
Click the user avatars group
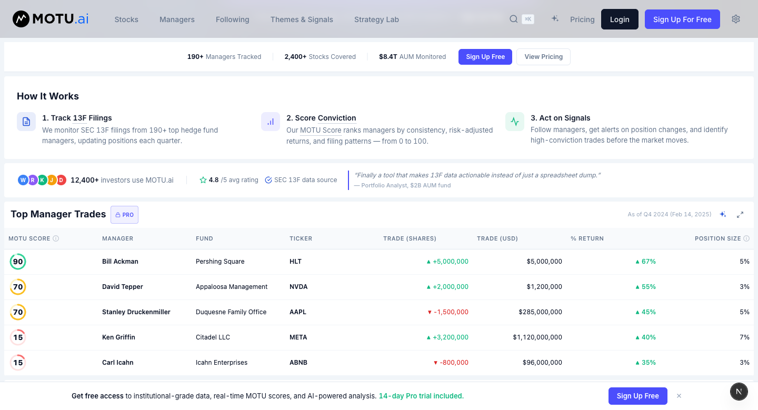pyautogui.click(x=42, y=180)
